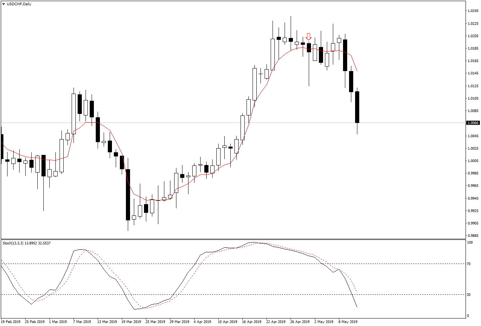Click the 1.0005 price axis label

473,161
